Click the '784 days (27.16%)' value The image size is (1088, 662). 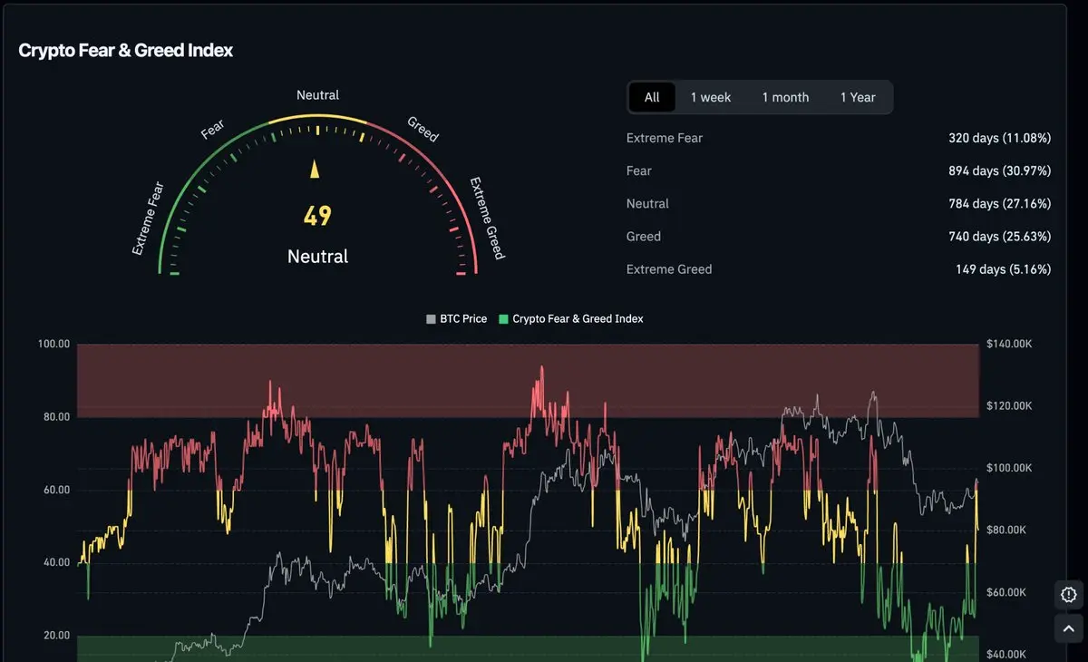(1000, 204)
